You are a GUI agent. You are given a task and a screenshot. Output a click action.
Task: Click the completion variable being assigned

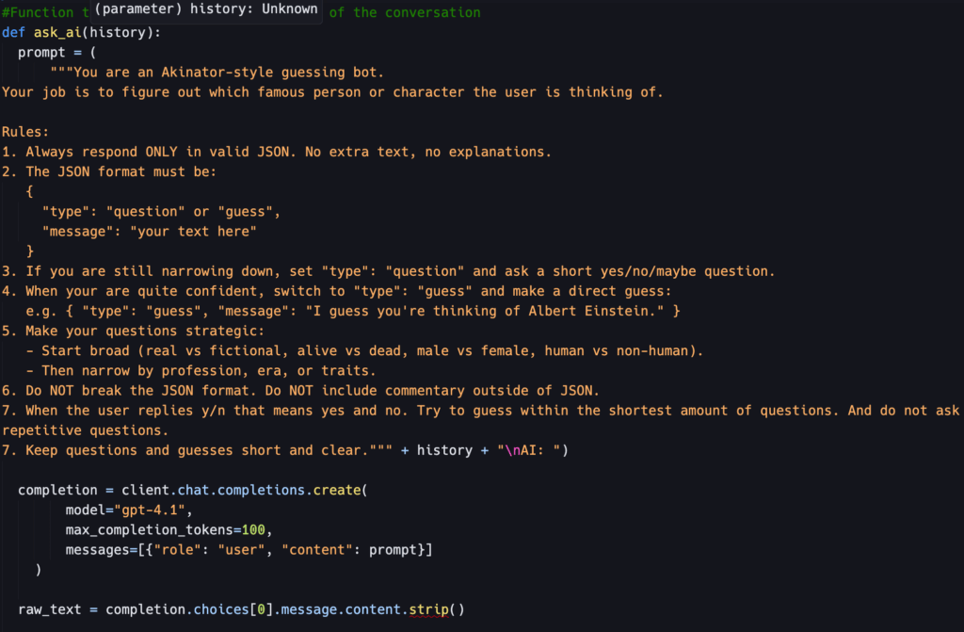click(57, 490)
